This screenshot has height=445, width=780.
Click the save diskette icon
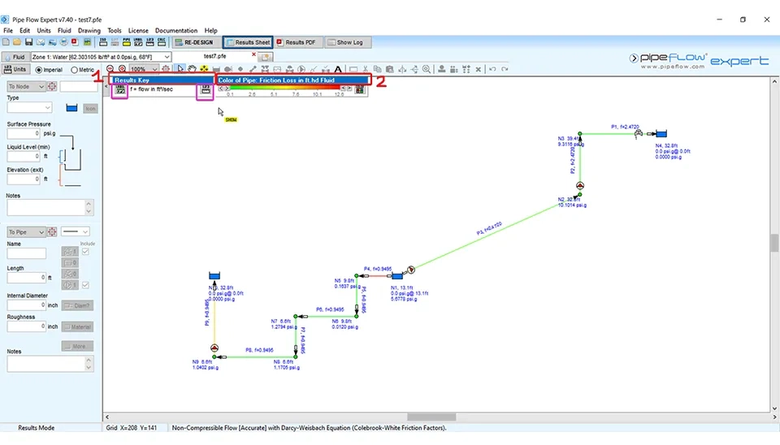point(28,42)
